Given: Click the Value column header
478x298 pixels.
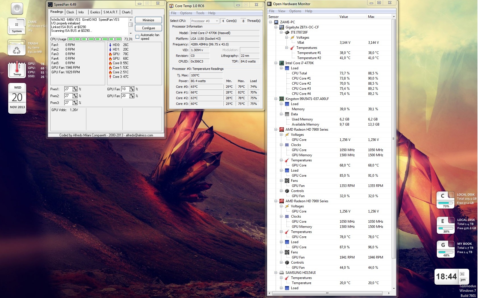Looking at the screenshot, I should (352, 17).
